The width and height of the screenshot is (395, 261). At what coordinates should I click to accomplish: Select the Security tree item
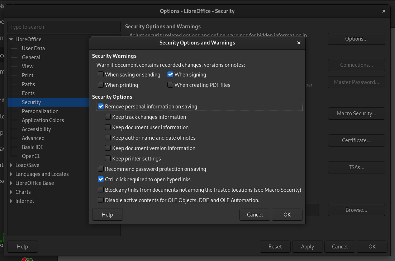click(x=31, y=102)
